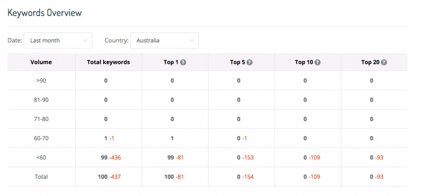Click the chevron arrow in the Date selector
The height and width of the screenshot is (196, 421).
point(86,41)
